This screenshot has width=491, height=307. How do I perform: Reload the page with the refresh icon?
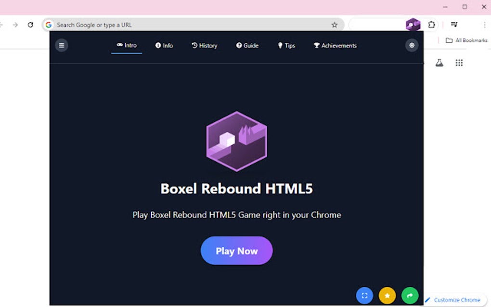point(30,25)
